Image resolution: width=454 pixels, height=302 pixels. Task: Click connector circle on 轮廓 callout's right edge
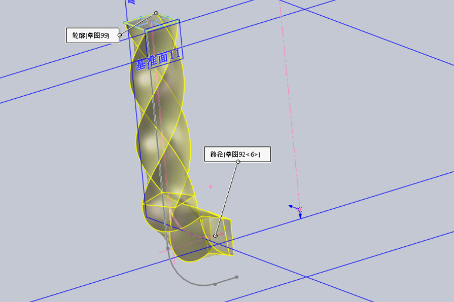point(120,35)
